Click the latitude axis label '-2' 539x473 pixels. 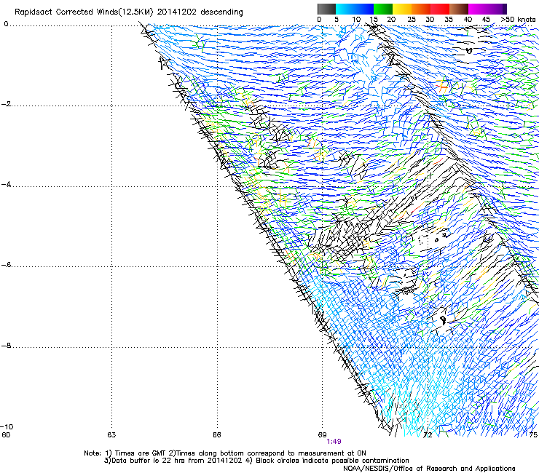[7, 104]
